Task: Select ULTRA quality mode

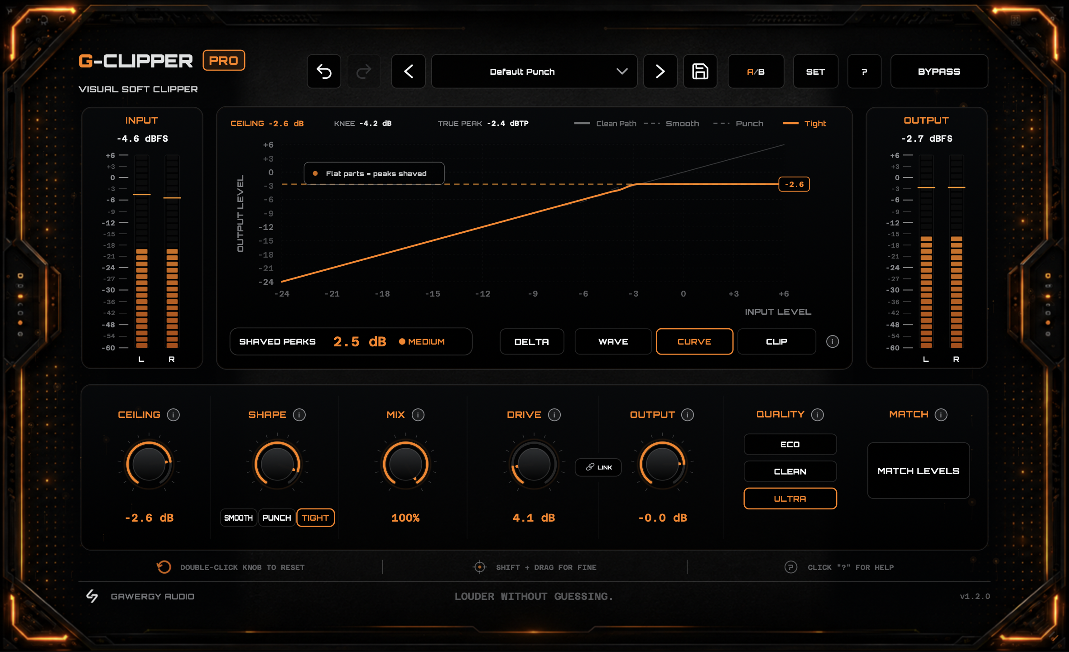Action: pyautogui.click(x=790, y=499)
